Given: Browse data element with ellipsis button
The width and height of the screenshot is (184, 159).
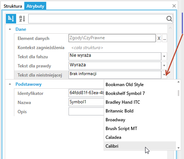Looking at the screenshot, I should [165, 38].
